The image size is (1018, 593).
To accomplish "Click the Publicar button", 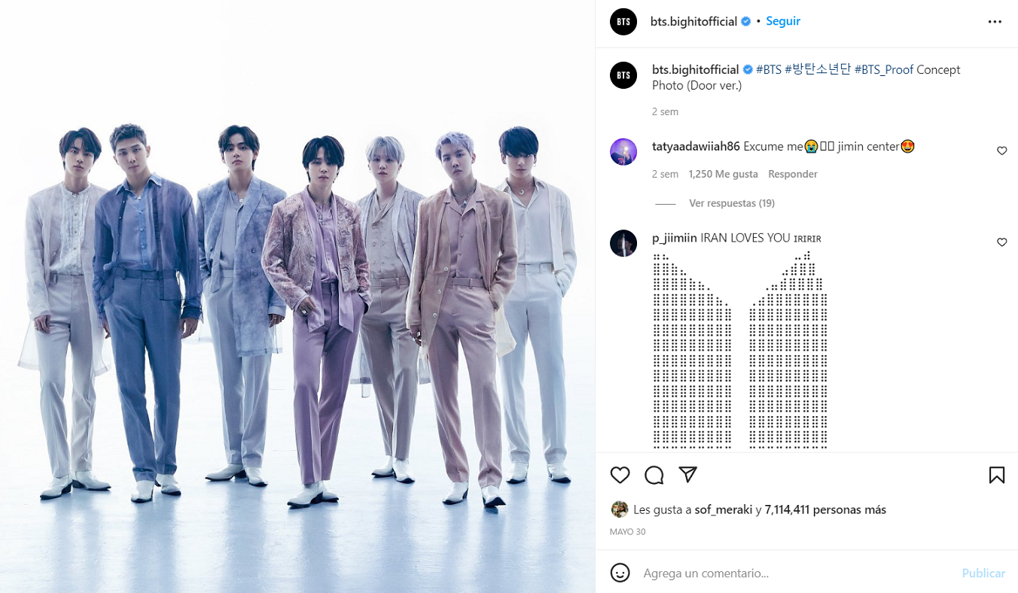I will [983, 573].
